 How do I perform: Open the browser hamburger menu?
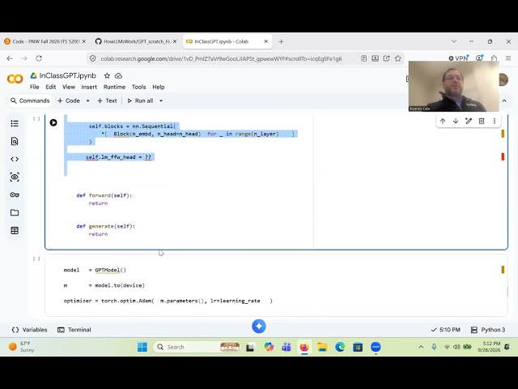(508, 58)
